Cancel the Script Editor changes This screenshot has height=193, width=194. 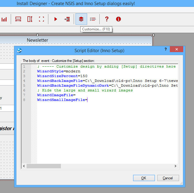pyautogui.click(x=168, y=178)
